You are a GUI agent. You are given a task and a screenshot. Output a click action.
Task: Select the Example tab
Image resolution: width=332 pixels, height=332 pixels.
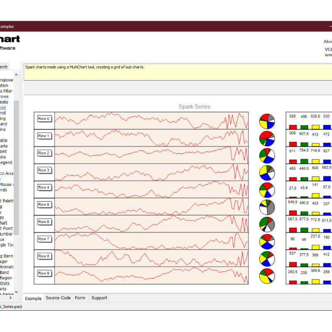[33, 298]
